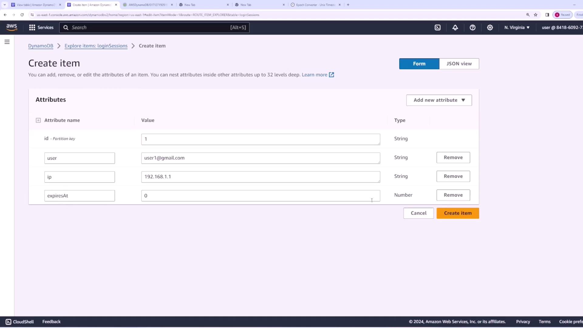583x328 pixels.
Task: Expand all via Attribute name plus icon
Action: (38, 121)
